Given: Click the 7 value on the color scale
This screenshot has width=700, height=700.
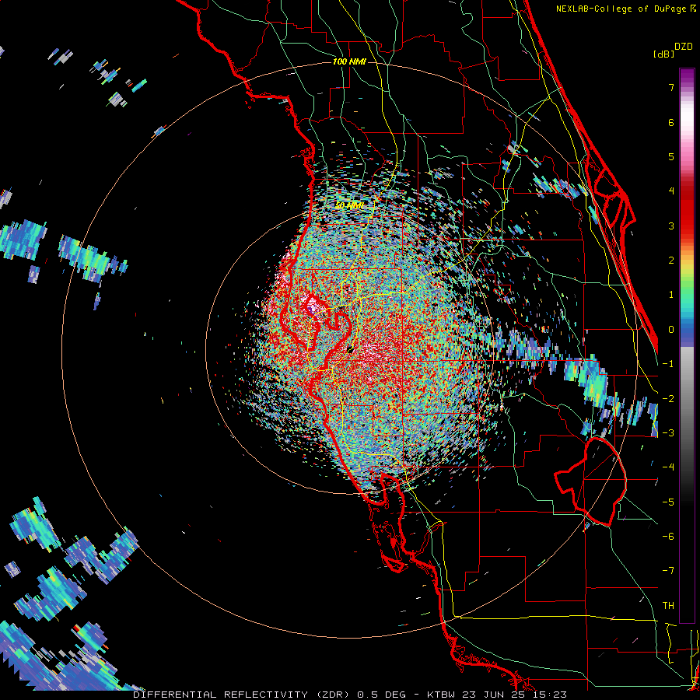Looking at the screenshot, I should (x=671, y=87).
